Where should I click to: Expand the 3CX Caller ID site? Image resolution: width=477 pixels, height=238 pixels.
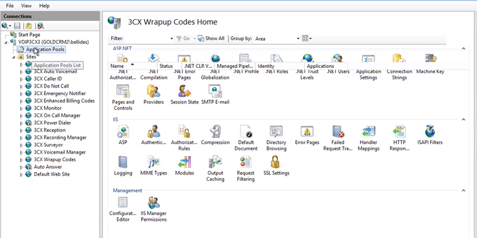[21, 79]
